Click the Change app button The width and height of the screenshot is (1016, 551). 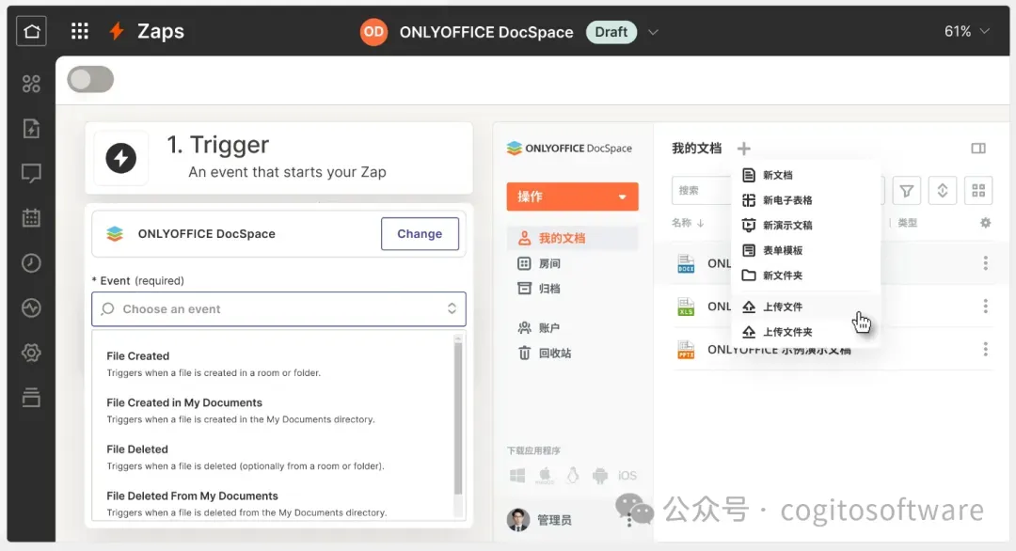tap(420, 234)
